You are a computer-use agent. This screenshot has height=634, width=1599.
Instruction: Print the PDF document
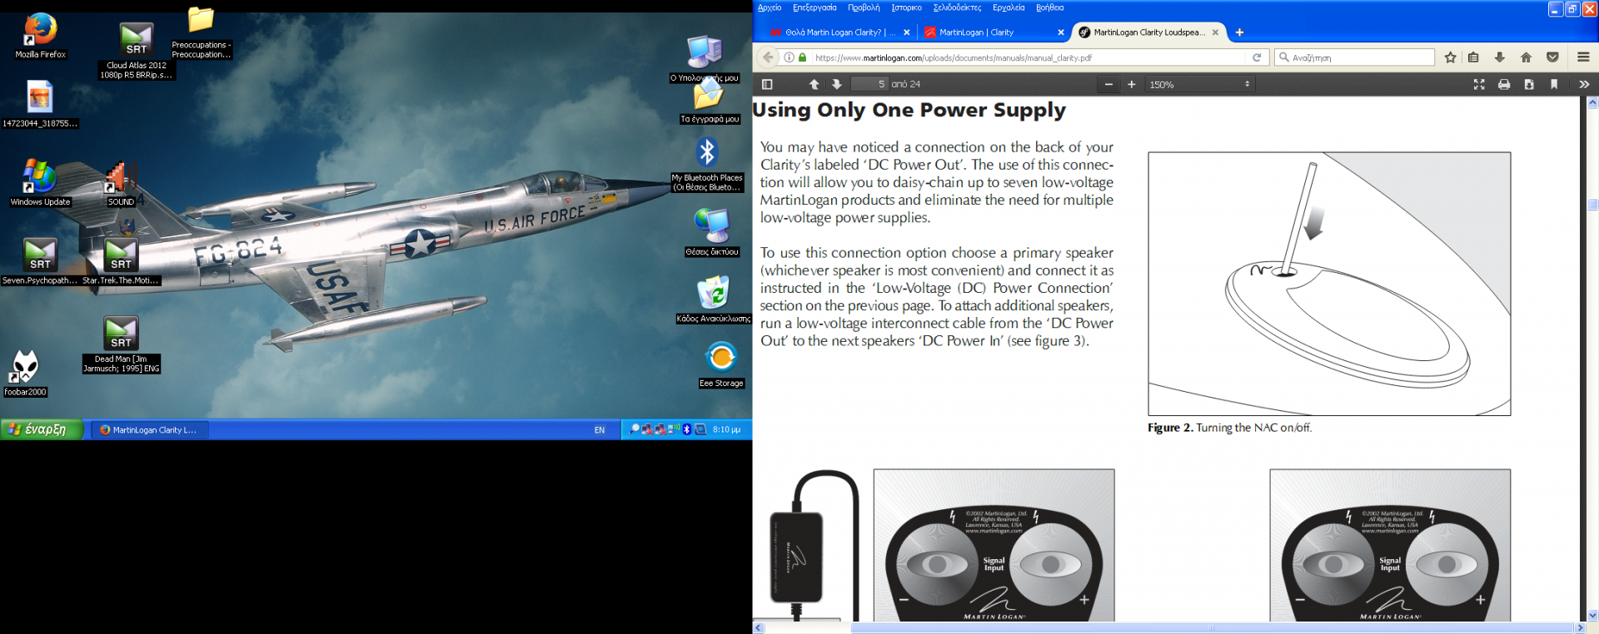pyautogui.click(x=1504, y=84)
